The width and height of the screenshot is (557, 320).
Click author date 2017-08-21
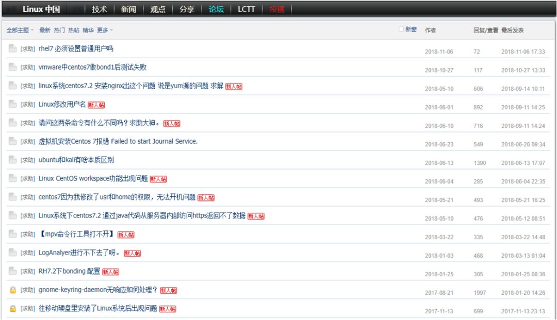(x=439, y=293)
